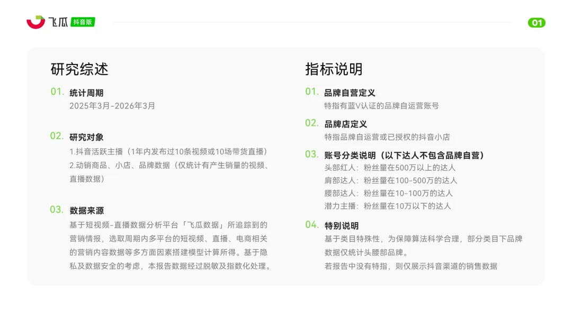Click the 01 page number badge
The width and height of the screenshot is (572, 311).
537,22
